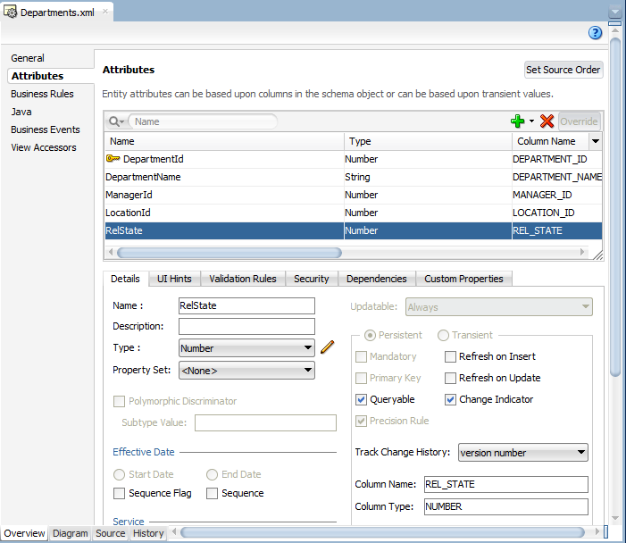
Task: Click the pencil edit icon beside Type
Action: [327, 347]
